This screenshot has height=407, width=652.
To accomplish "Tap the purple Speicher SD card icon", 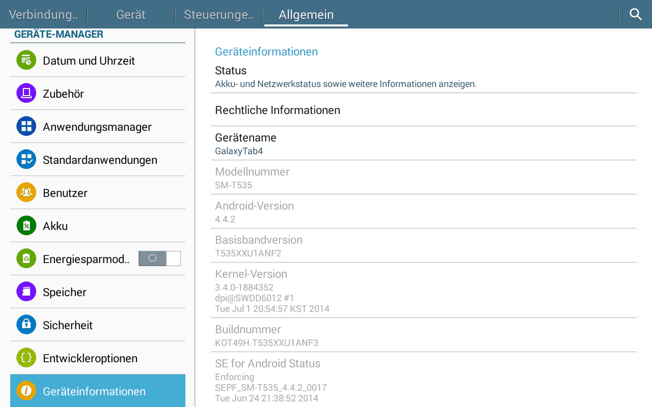I will (x=26, y=292).
